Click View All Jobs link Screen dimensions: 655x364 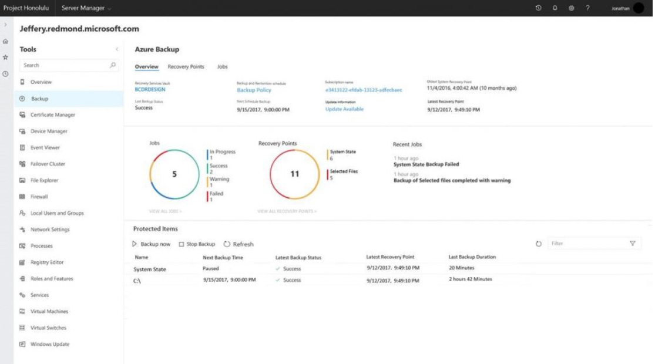pyautogui.click(x=166, y=211)
